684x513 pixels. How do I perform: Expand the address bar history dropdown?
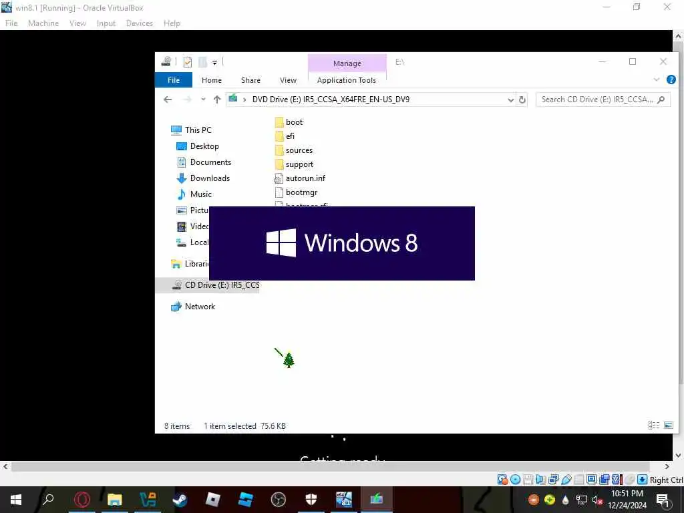[x=510, y=100]
